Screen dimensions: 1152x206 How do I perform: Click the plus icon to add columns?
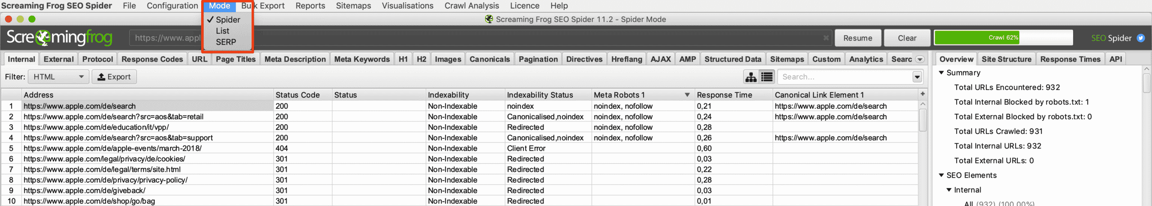922,94
